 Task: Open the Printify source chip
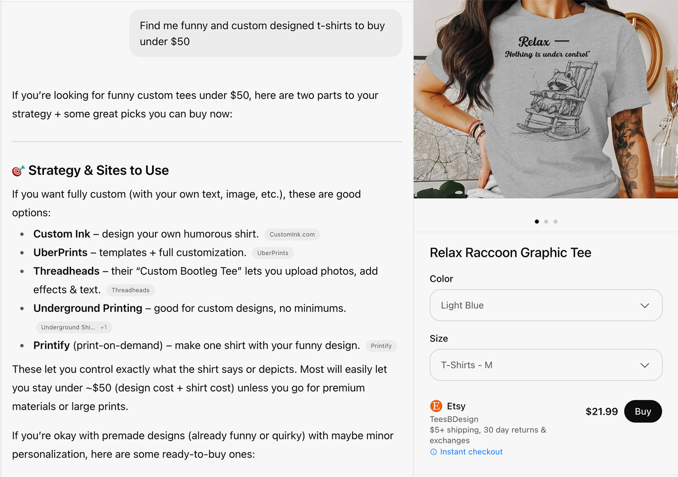pyautogui.click(x=381, y=346)
